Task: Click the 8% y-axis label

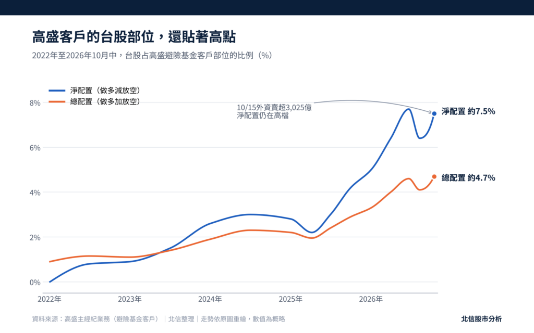Action: coord(35,103)
